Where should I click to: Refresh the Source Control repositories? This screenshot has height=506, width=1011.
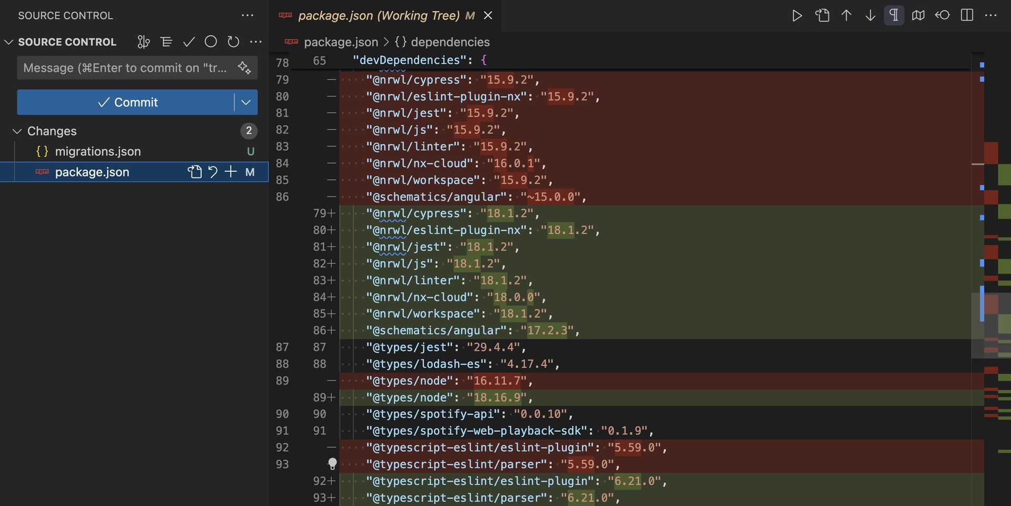click(233, 42)
